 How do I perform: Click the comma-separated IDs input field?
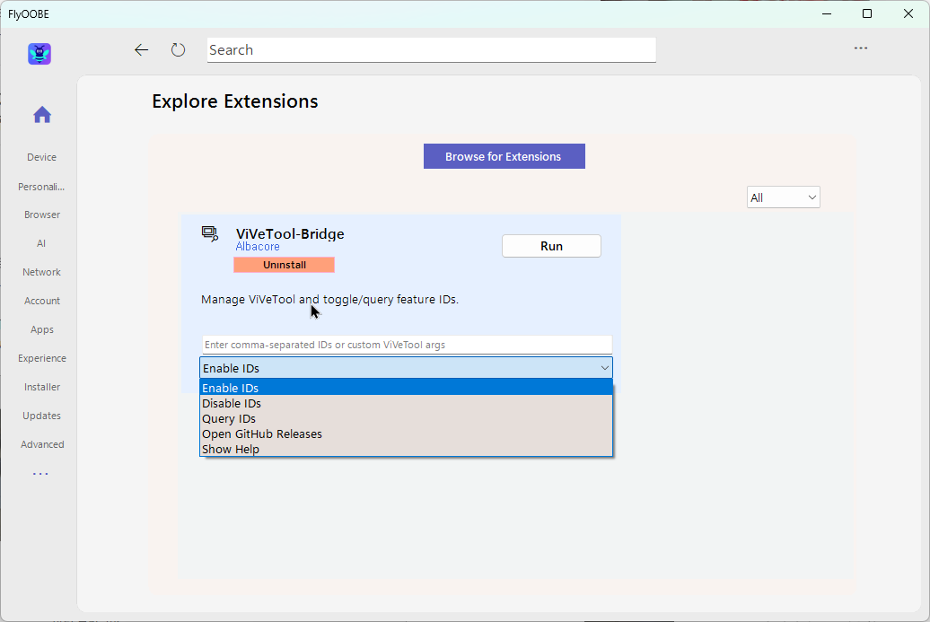coord(407,345)
